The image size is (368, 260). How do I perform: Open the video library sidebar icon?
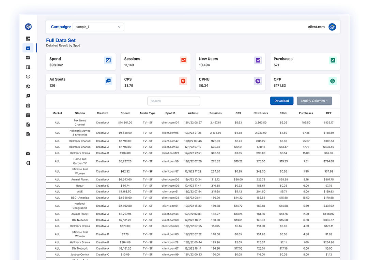pyautogui.click(x=28, y=96)
